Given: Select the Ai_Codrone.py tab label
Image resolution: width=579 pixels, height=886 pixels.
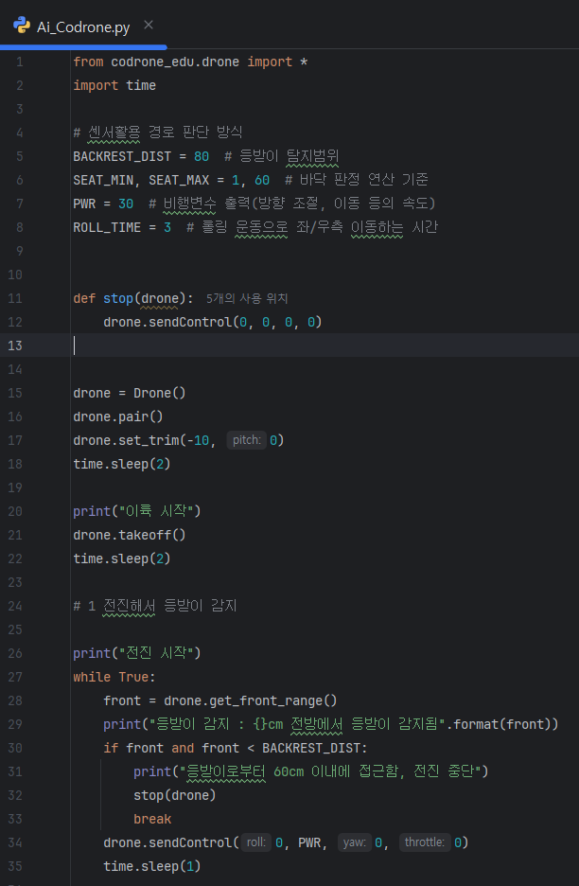Looking at the screenshot, I should click(83, 27).
